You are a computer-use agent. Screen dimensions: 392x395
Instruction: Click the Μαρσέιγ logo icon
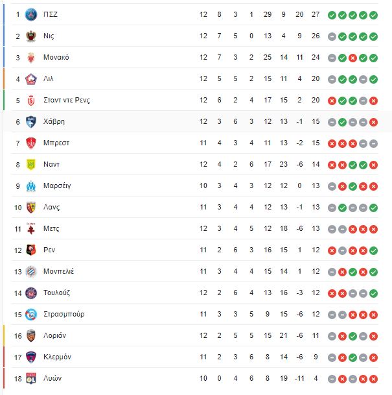31,186
